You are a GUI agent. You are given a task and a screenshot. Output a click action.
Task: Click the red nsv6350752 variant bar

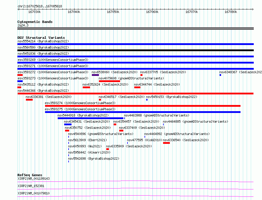(x=67, y=131)
